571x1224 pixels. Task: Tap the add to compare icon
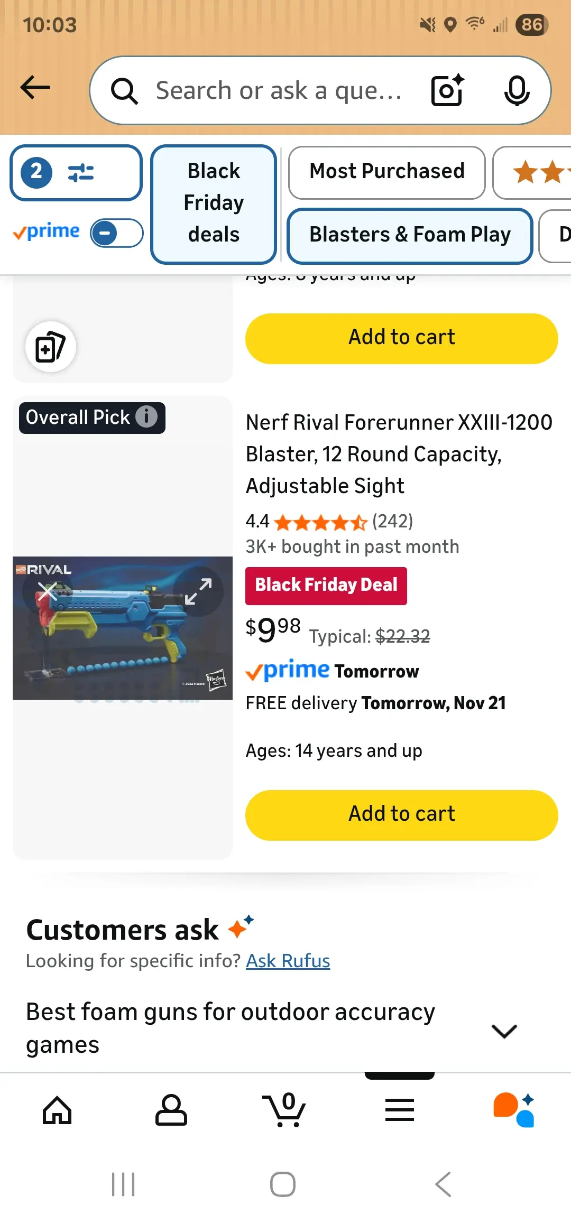click(51, 347)
